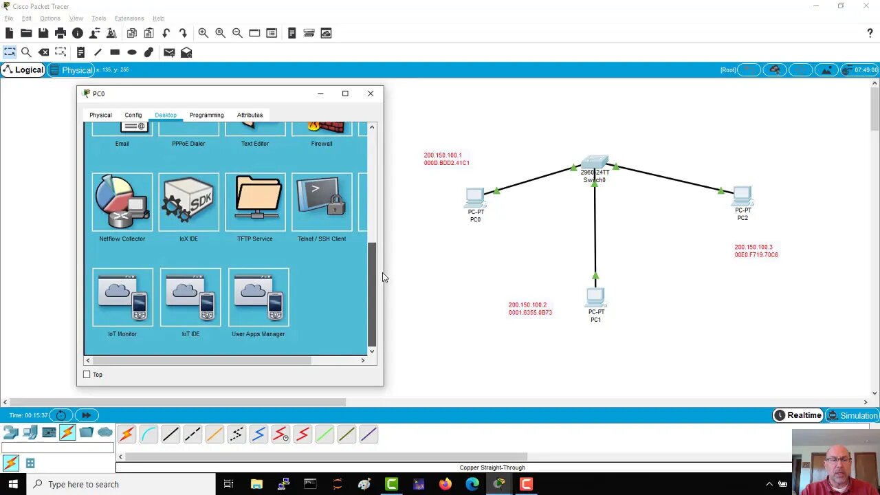
Task: Switch to Physical workspace view
Action: pos(71,70)
